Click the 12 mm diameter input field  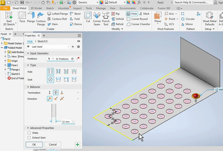tap(66, 122)
